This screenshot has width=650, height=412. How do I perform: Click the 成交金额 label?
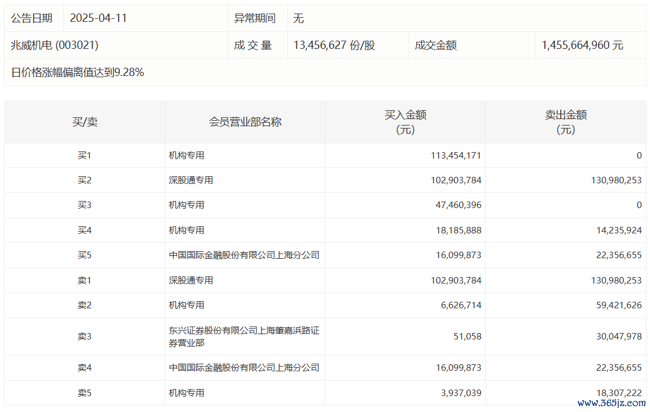click(x=436, y=45)
